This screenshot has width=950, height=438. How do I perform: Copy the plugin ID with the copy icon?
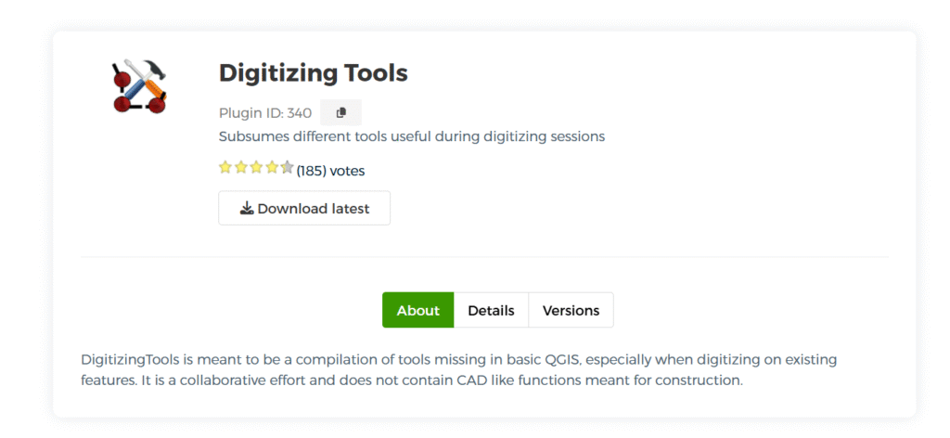341,112
